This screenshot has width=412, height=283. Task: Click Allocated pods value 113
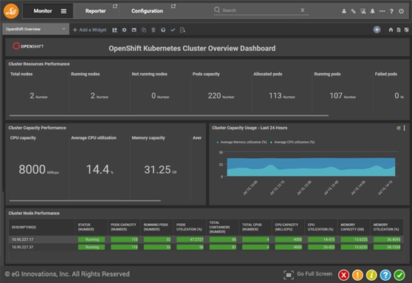click(275, 95)
